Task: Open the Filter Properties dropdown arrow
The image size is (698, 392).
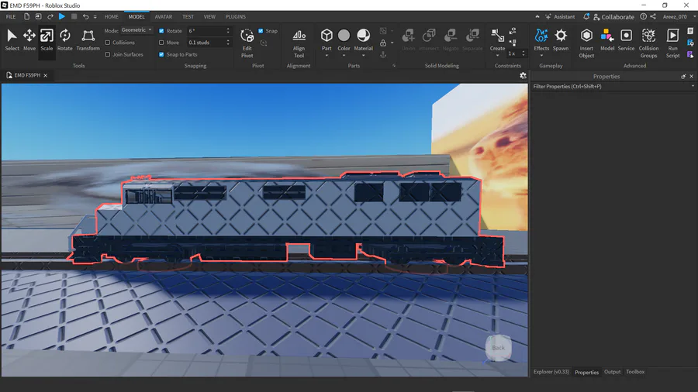Action: pyautogui.click(x=693, y=86)
